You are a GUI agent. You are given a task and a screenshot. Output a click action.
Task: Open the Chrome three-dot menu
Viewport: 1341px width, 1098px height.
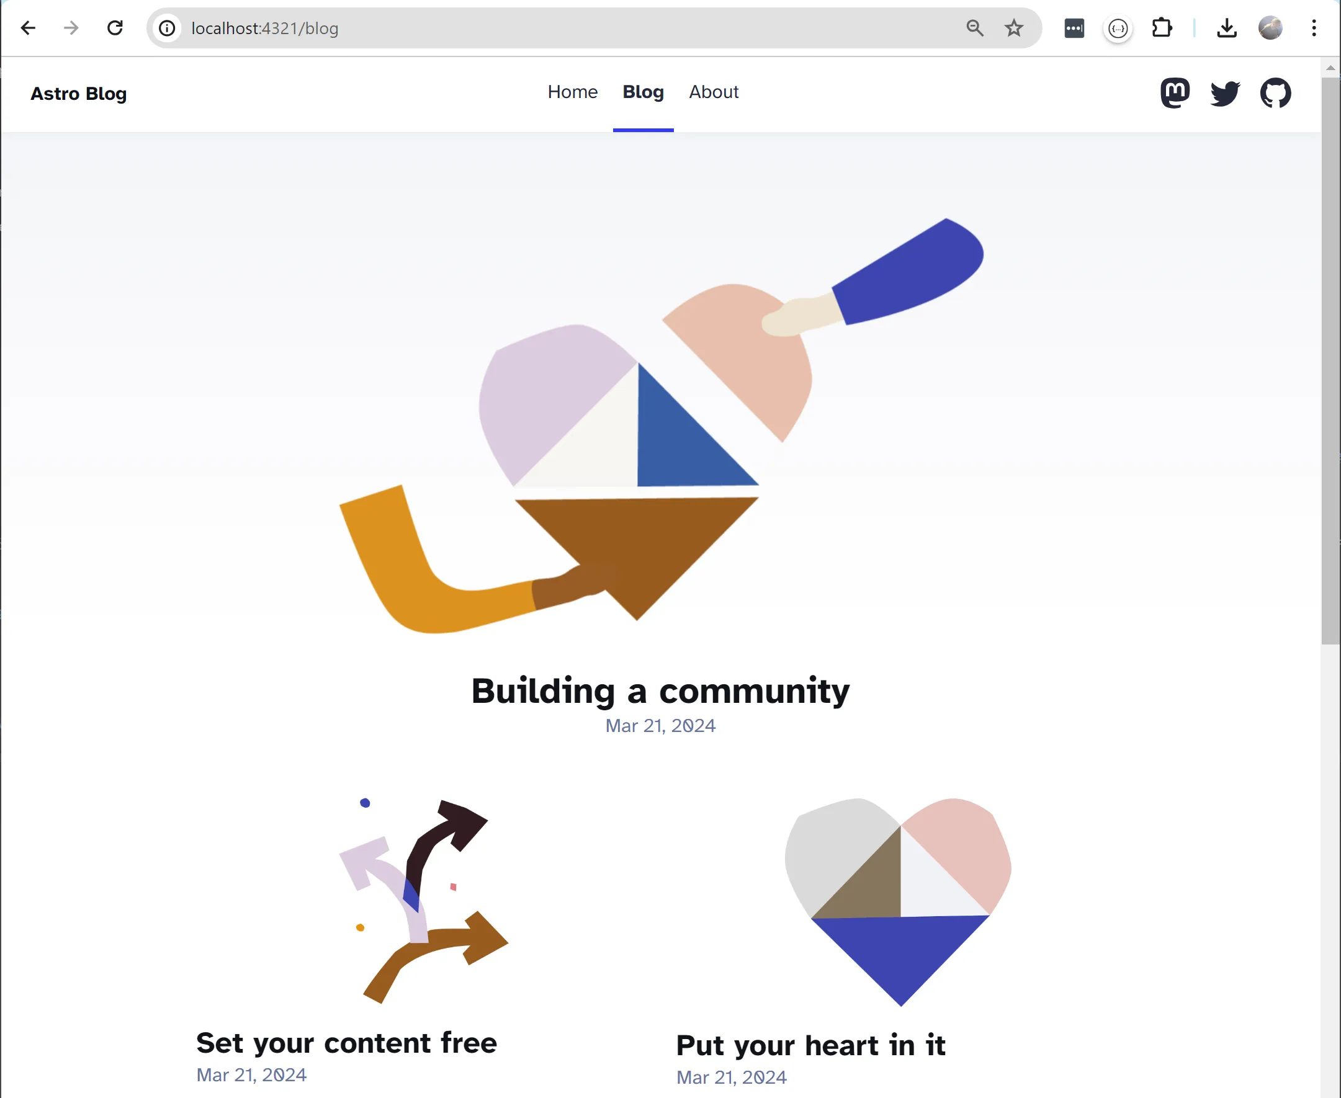pos(1314,28)
